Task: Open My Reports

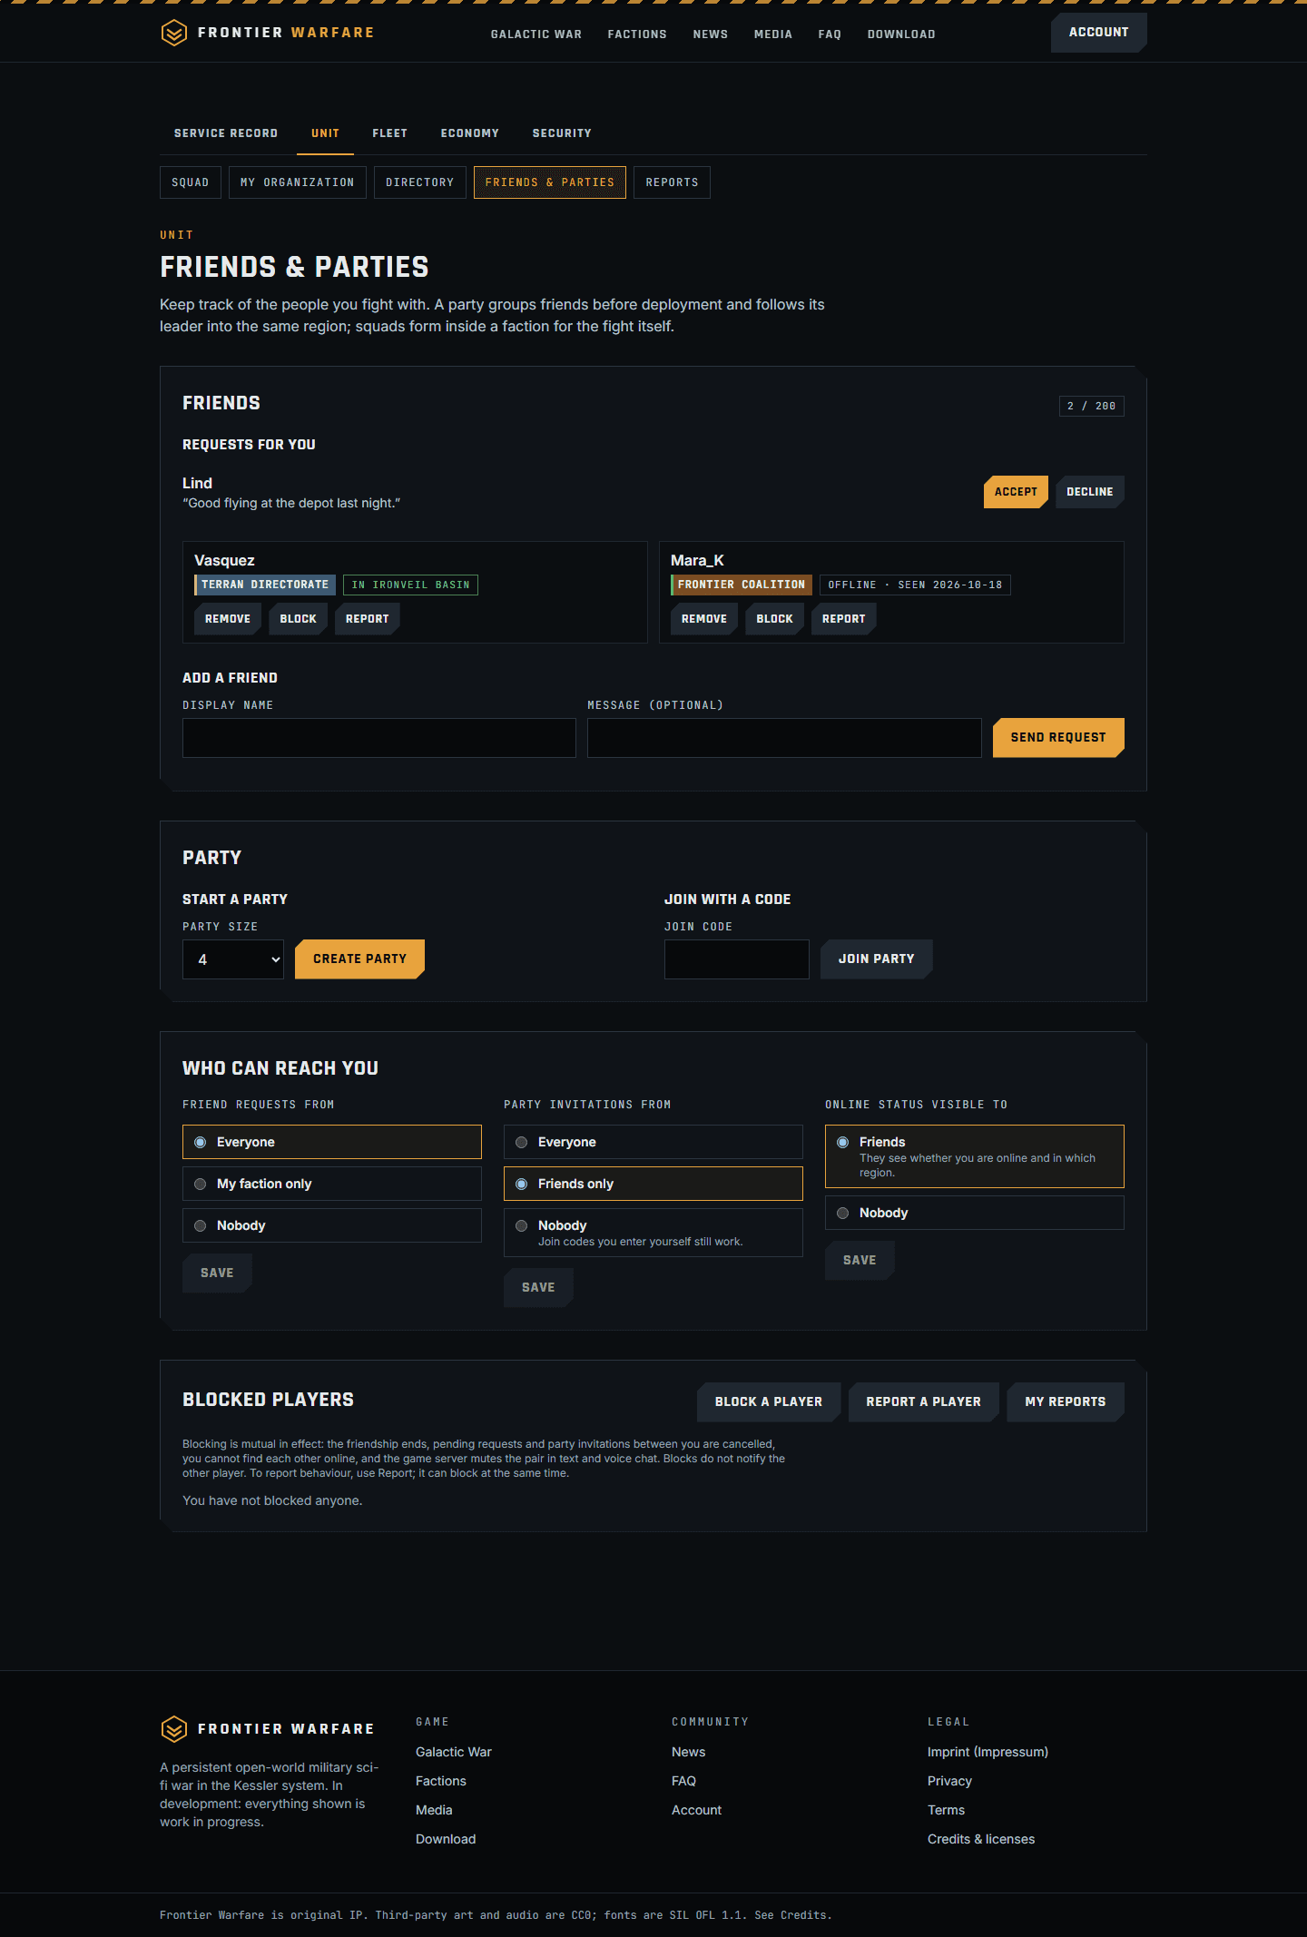Action: pos(1066,1402)
